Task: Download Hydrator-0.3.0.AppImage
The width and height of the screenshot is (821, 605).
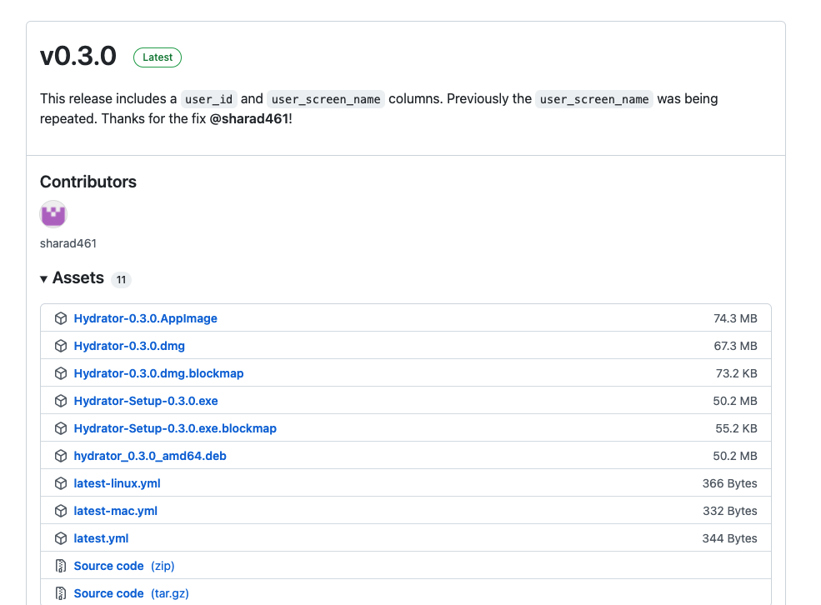Action: point(145,317)
